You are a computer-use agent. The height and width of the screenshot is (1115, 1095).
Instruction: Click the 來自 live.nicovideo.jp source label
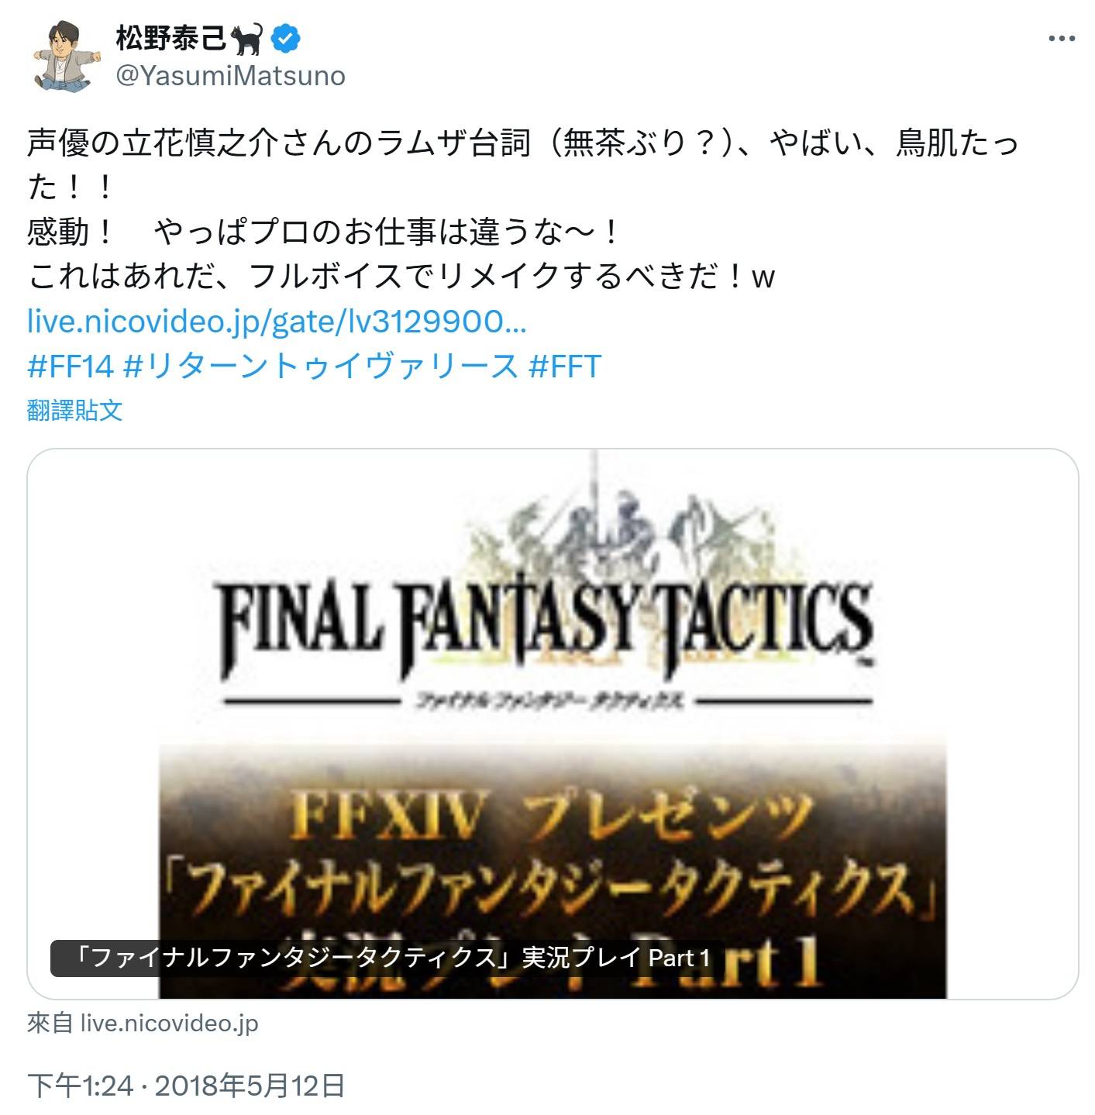tap(143, 1023)
